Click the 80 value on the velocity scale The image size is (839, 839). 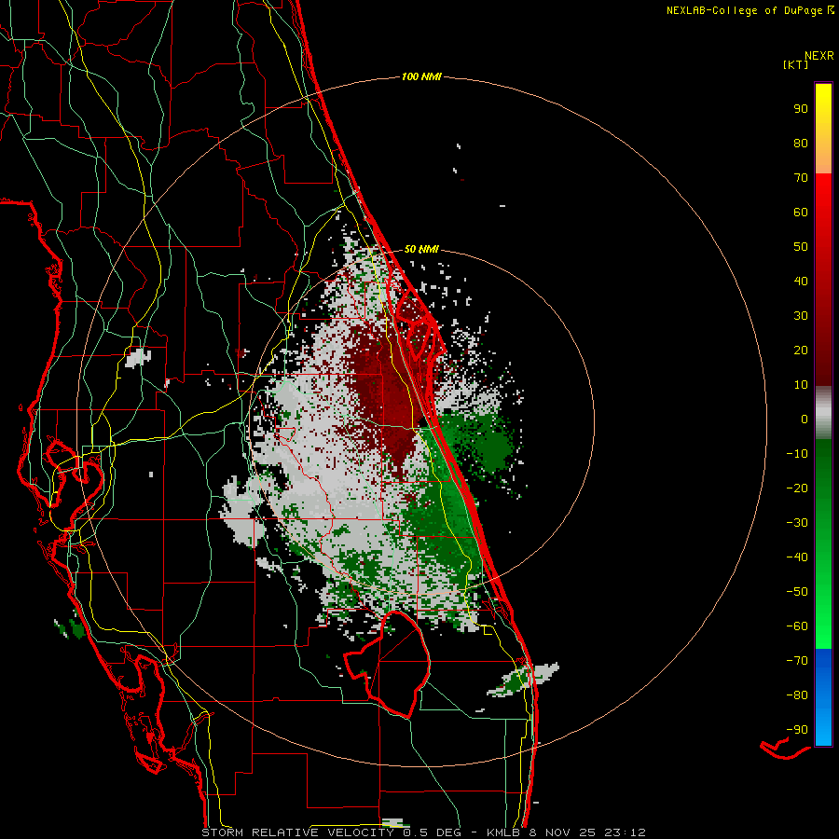[x=801, y=144]
